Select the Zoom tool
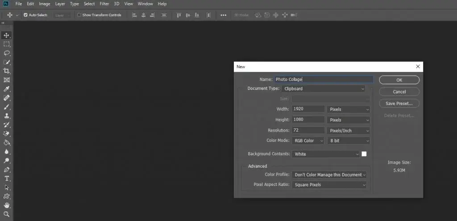457x221 pixels. (x=6, y=214)
